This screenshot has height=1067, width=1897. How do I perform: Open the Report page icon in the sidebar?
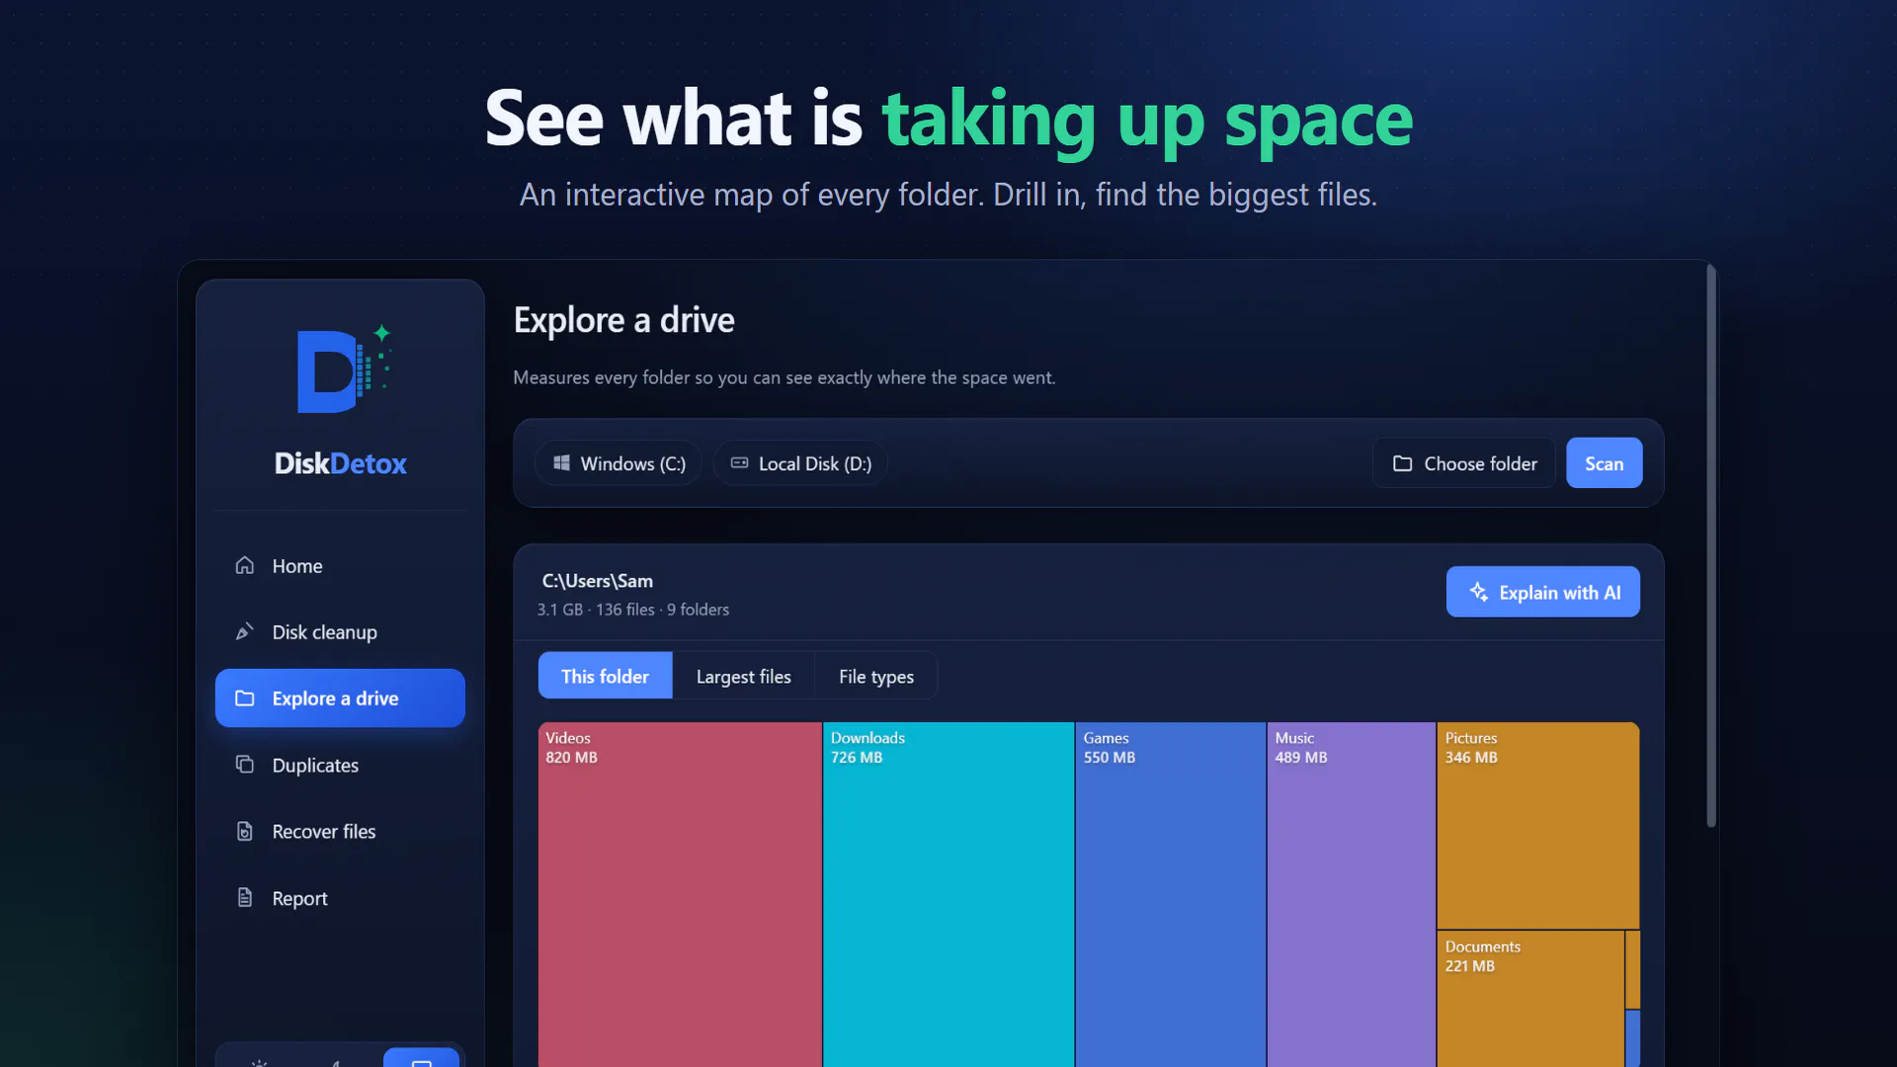pos(245,897)
